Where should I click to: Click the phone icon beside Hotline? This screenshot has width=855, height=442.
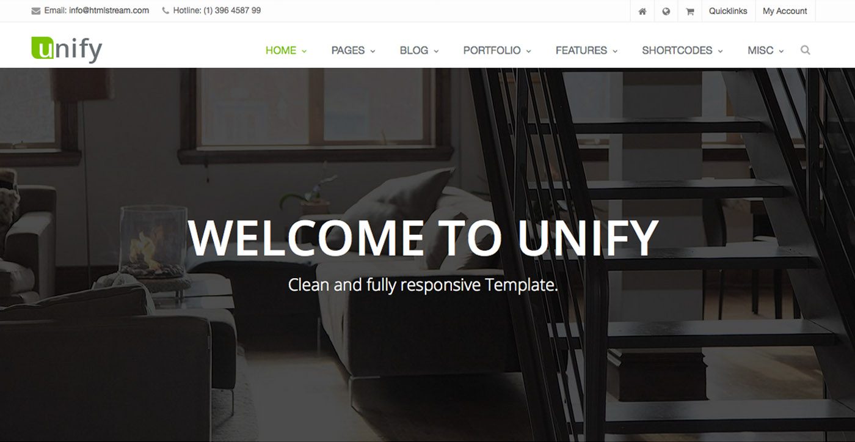(166, 10)
